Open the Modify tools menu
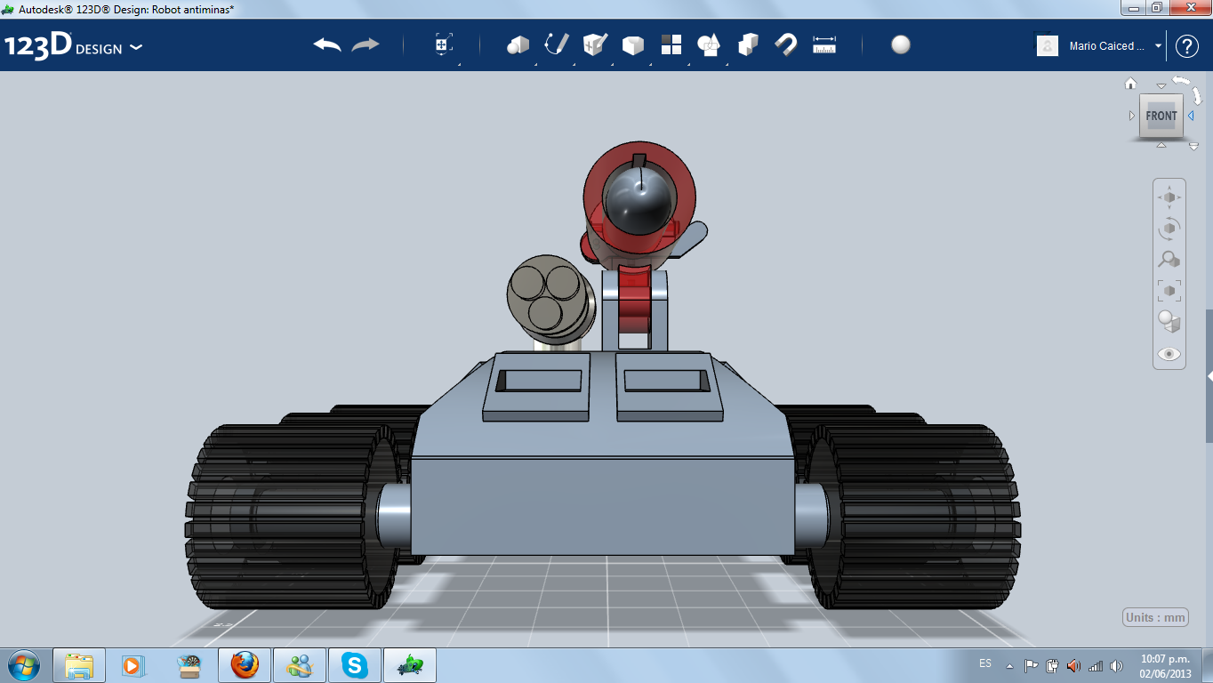This screenshot has width=1213, height=683. 633,44
